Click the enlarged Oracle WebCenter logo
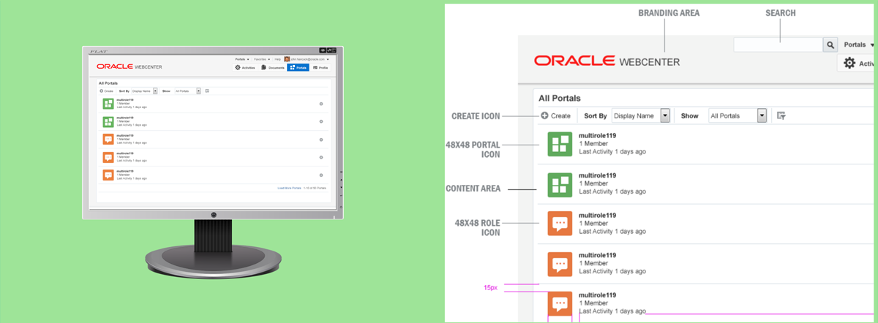This screenshot has width=878, height=323. (x=607, y=61)
